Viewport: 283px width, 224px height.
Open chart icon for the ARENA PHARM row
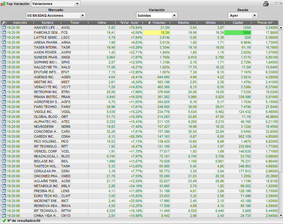point(3,42)
